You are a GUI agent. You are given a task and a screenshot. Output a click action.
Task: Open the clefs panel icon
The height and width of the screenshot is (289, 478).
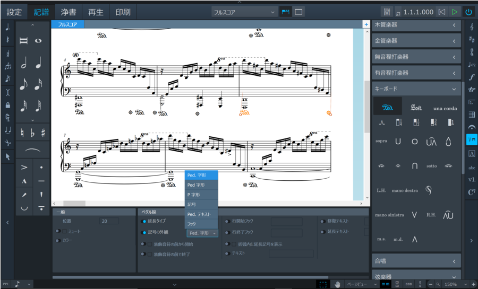[472, 27]
